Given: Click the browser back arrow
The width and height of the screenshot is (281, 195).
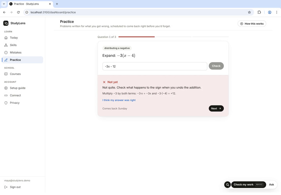Looking at the screenshot, I should tap(4, 12).
